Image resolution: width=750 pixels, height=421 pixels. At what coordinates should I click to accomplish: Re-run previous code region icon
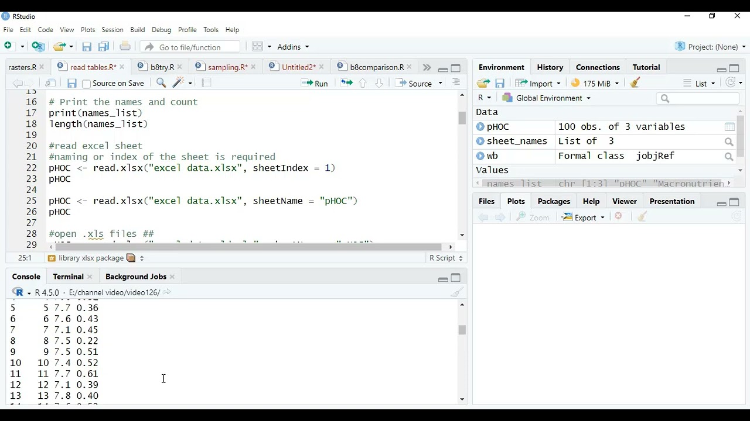(346, 83)
